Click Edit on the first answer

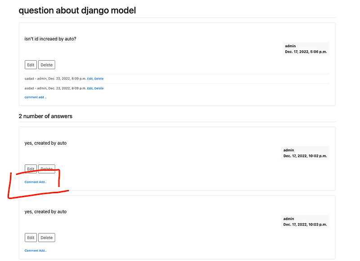(31, 169)
